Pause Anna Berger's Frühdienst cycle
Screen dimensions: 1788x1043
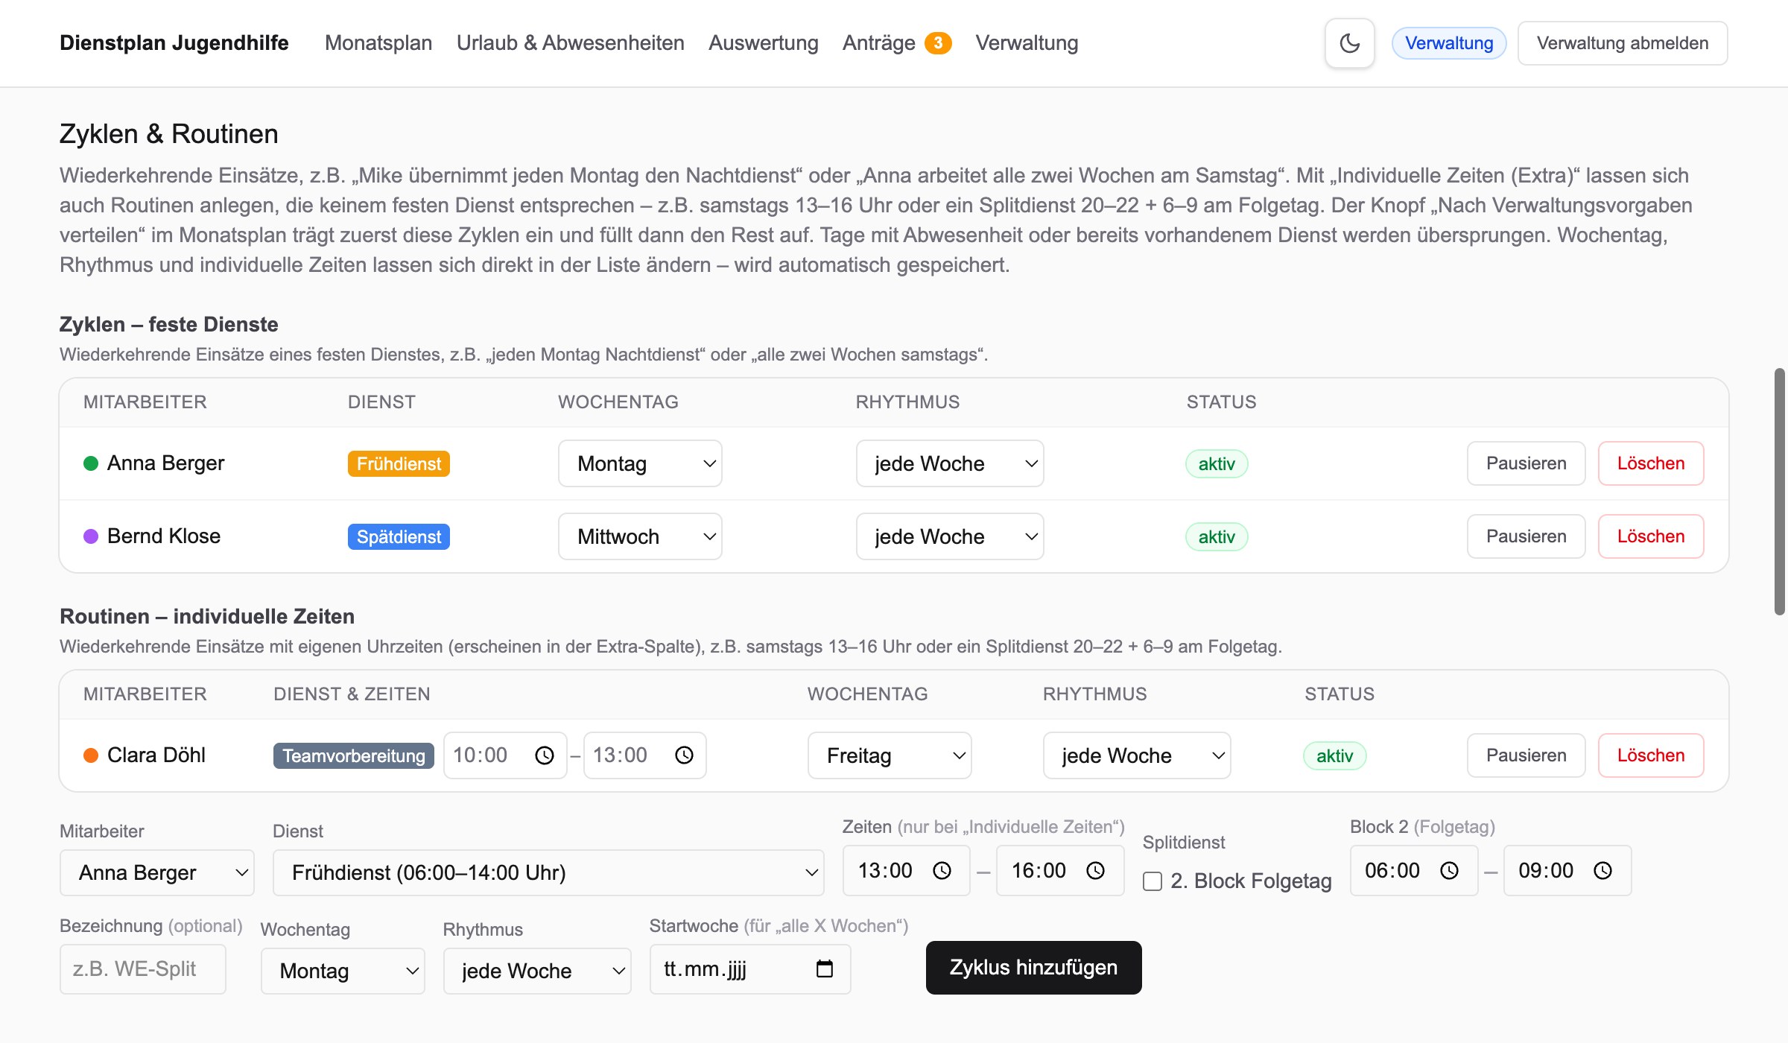(1526, 463)
